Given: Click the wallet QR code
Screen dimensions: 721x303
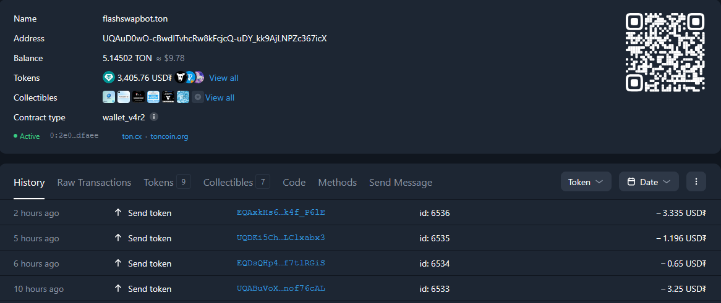Looking at the screenshot, I should point(665,52).
